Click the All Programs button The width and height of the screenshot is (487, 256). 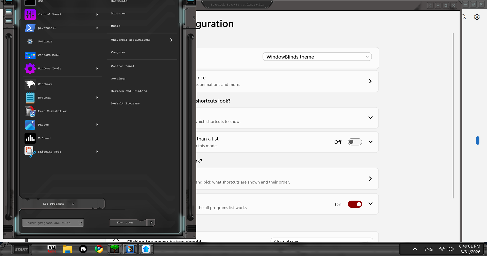point(54,204)
